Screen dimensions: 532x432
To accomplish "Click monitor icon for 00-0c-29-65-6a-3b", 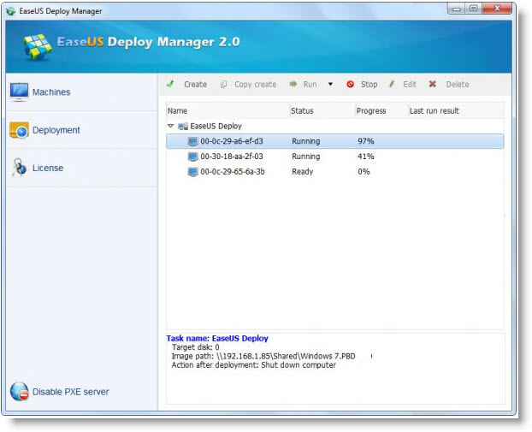I will pyautogui.click(x=192, y=172).
